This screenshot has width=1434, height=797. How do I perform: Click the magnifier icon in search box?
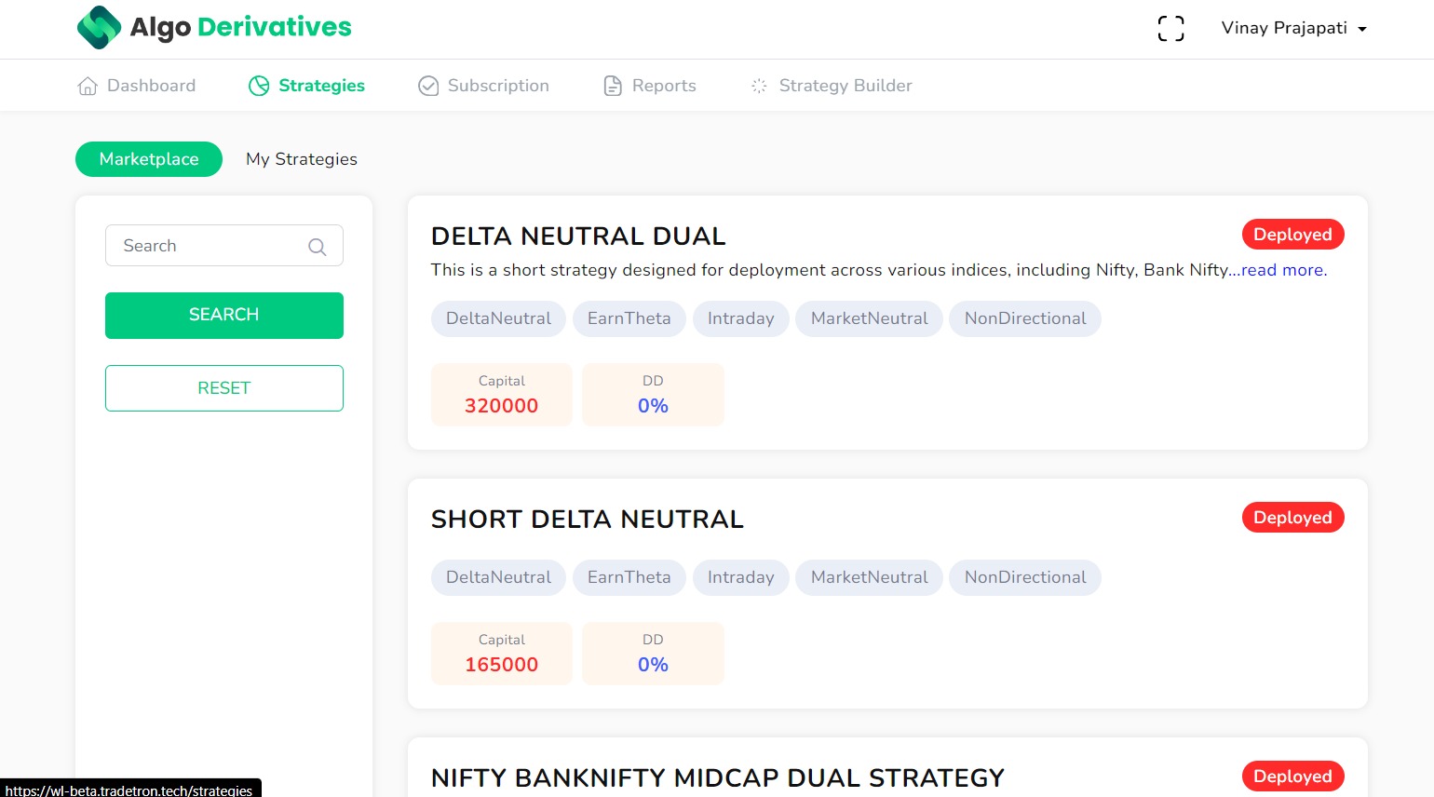[317, 247]
